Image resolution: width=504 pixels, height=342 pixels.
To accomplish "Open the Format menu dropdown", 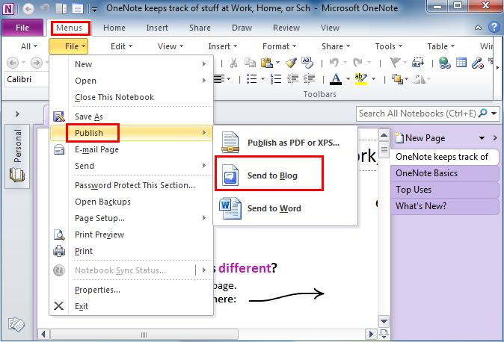I will point(280,46).
